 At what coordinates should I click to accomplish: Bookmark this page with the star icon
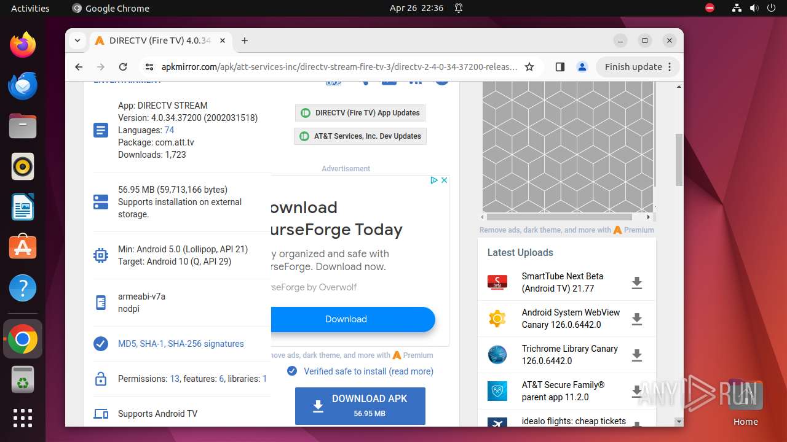coord(529,67)
